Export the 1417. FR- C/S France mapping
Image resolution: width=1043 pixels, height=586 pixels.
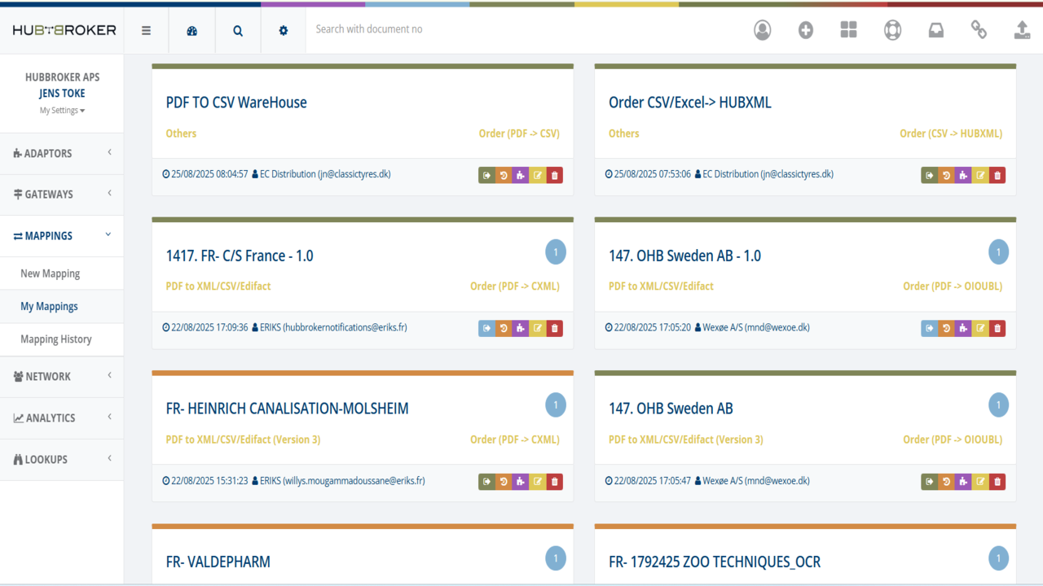click(486, 328)
